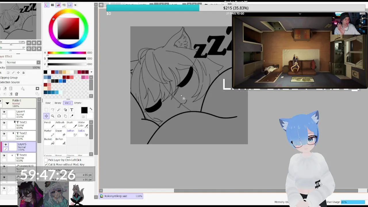368x207 pixels.
Task: Open the swatch palette dropdown arrow
Action: tap(91, 72)
